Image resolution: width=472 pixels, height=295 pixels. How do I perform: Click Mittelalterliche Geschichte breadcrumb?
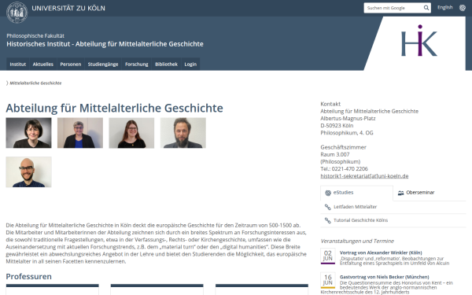click(35, 83)
